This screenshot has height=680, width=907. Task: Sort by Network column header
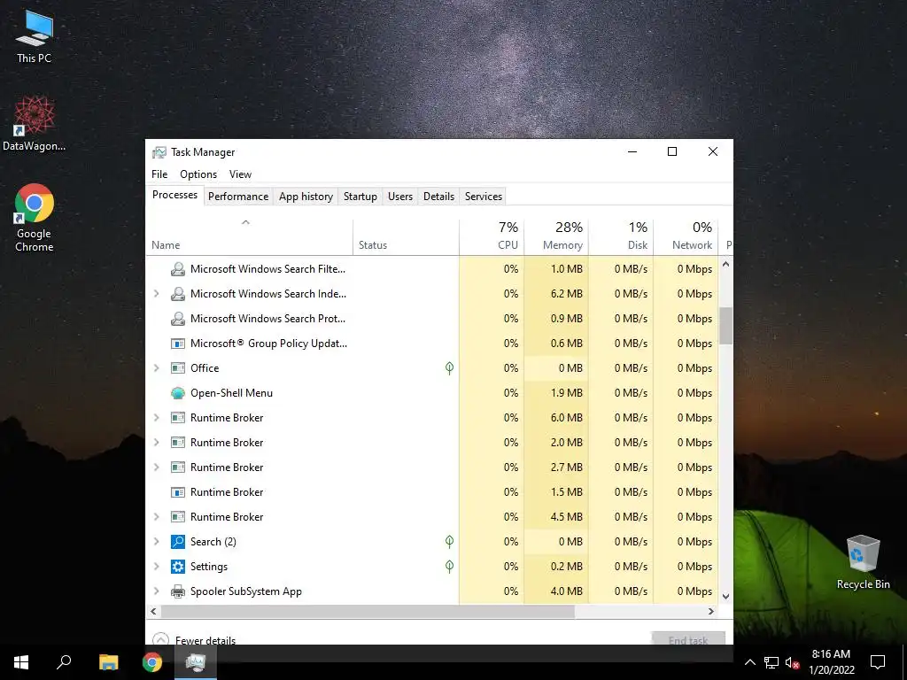click(686, 237)
